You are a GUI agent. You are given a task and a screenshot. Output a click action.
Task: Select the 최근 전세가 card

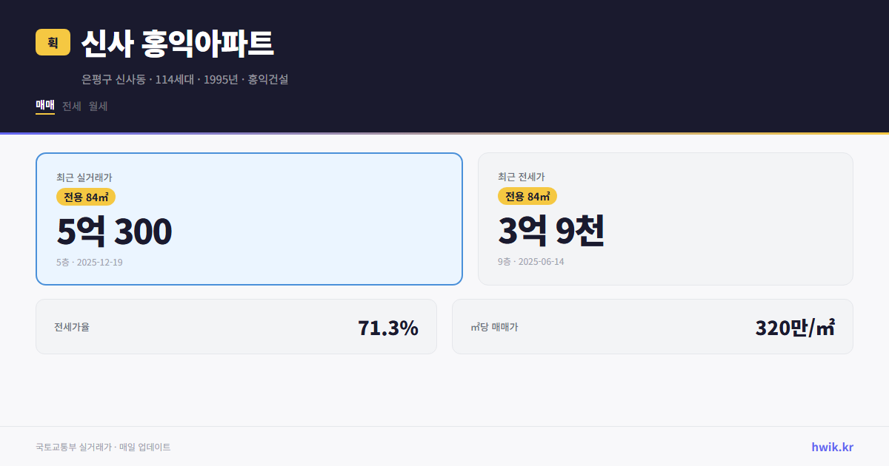[x=665, y=218]
